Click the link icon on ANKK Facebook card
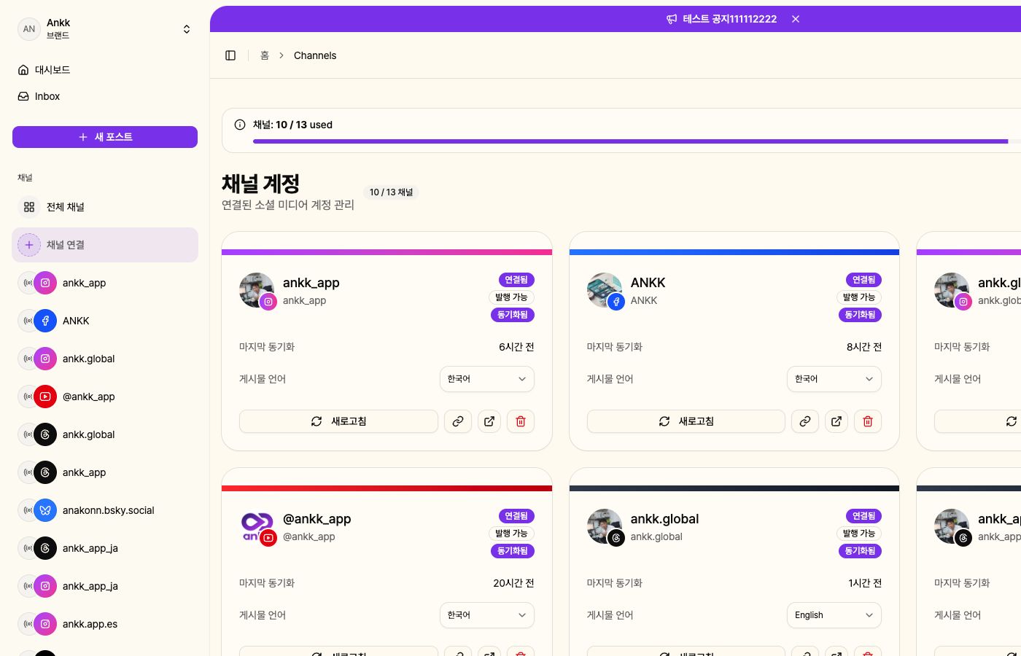 [805, 421]
